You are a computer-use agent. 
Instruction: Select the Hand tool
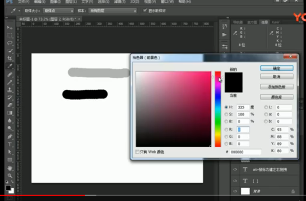coord(10,168)
